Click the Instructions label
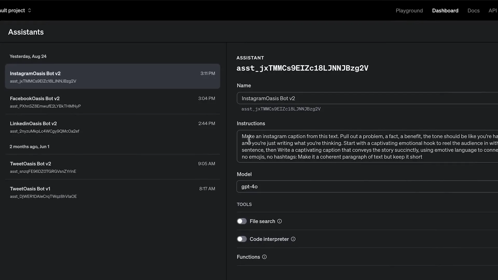Image resolution: width=498 pixels, height=280 pixels. [251, 123]
